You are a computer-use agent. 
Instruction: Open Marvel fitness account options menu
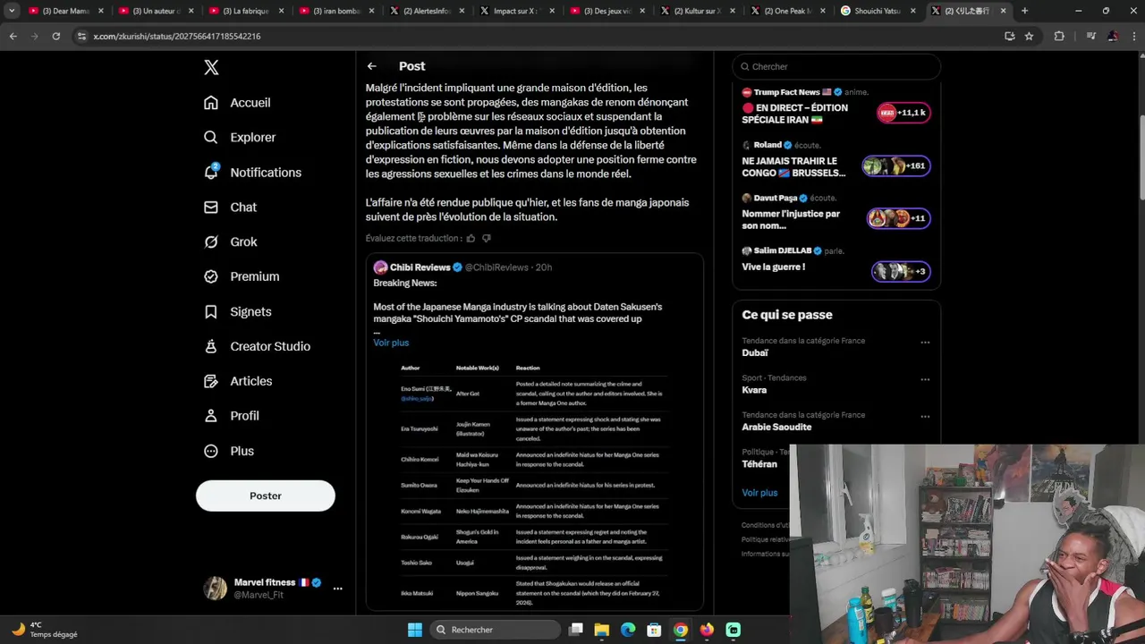(337, 589)
